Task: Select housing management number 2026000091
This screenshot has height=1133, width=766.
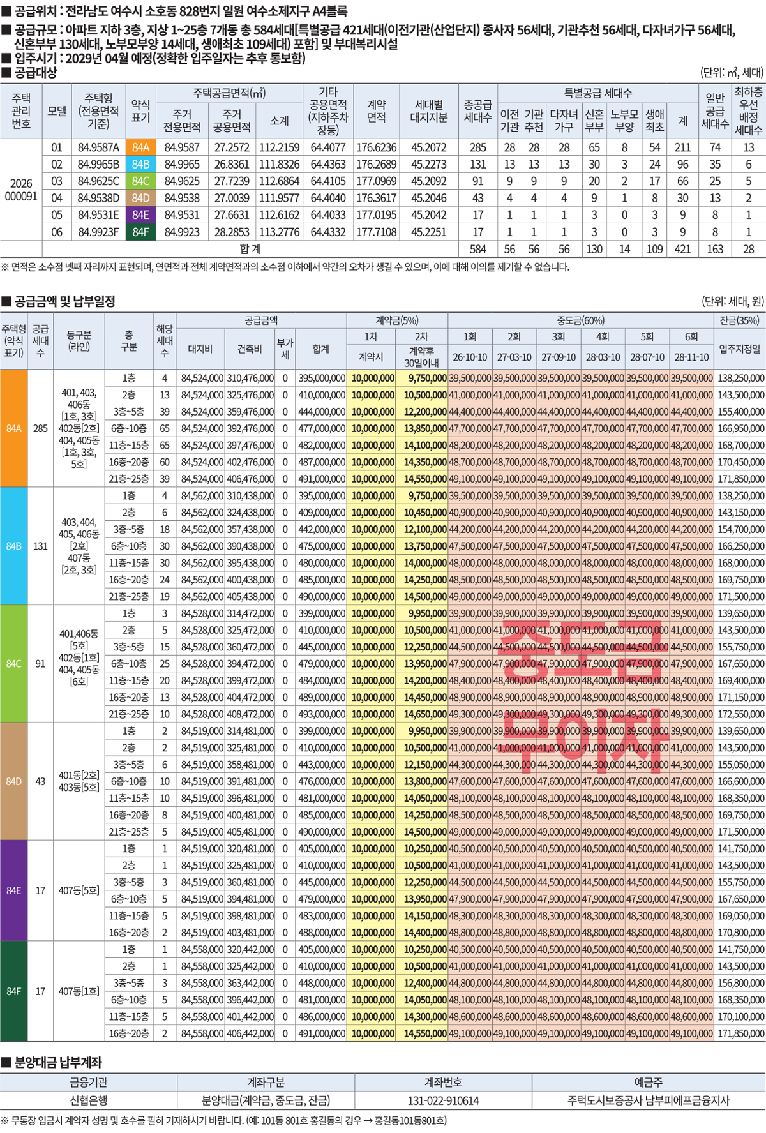Action: click(x=21, y=190)
